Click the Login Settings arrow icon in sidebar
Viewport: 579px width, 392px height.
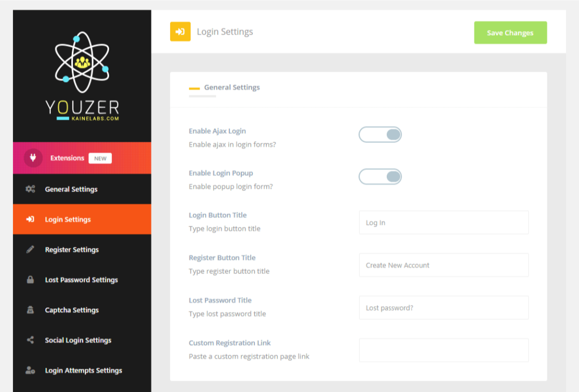pos(31,219)
